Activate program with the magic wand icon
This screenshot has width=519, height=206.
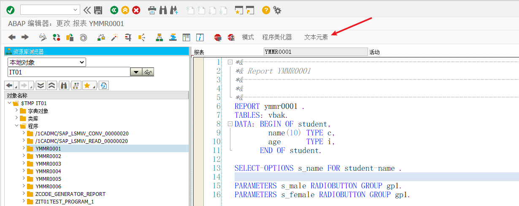pos(114,37)
